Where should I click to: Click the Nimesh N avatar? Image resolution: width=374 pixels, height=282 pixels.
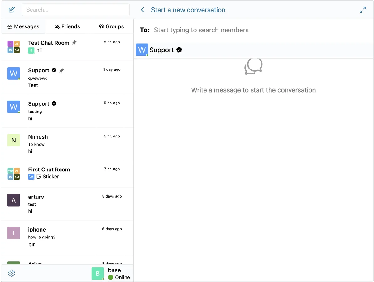pyautogui.click(x=13, y=140)
